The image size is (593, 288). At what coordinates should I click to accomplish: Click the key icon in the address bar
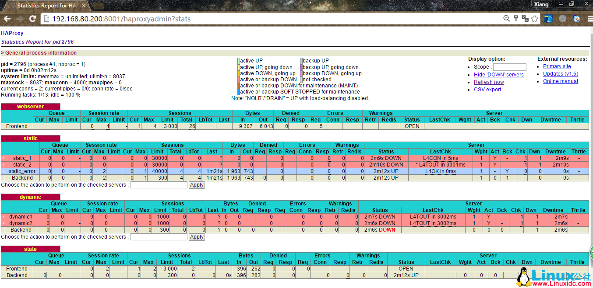tap(515, 18)
